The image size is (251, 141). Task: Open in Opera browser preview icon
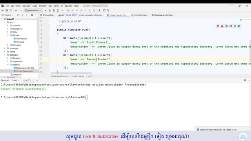(231, 26)
